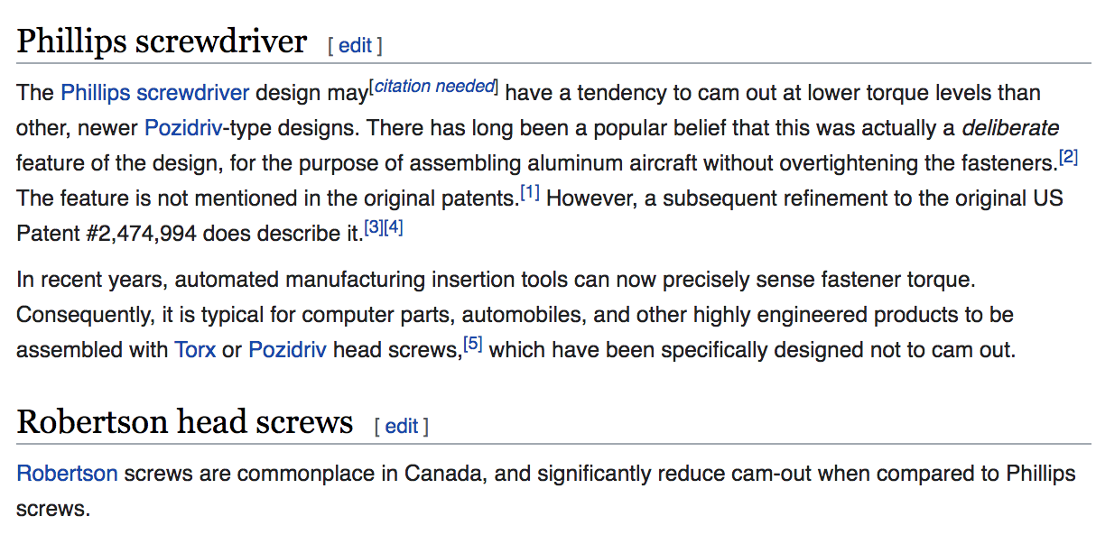1096x544 pixels.
Task: Follow the Pozidriv link before '-type designs'
Action: point(183,128)
